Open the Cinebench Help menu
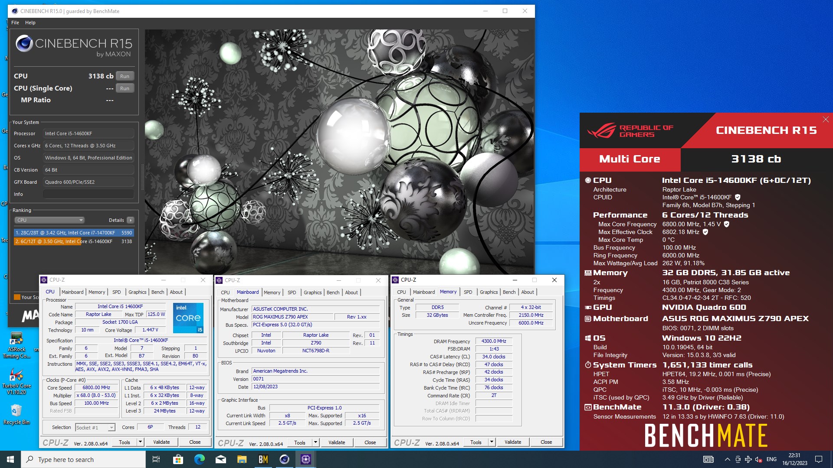The height and width of the screenshot is (468, 833). point(30,23)
